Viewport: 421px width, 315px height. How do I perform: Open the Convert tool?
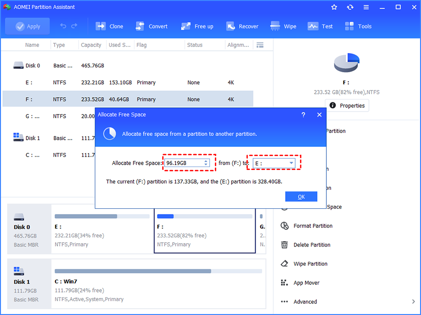point(152,26)
